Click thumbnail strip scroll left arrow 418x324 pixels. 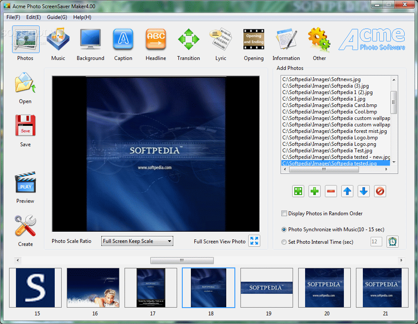18,260
